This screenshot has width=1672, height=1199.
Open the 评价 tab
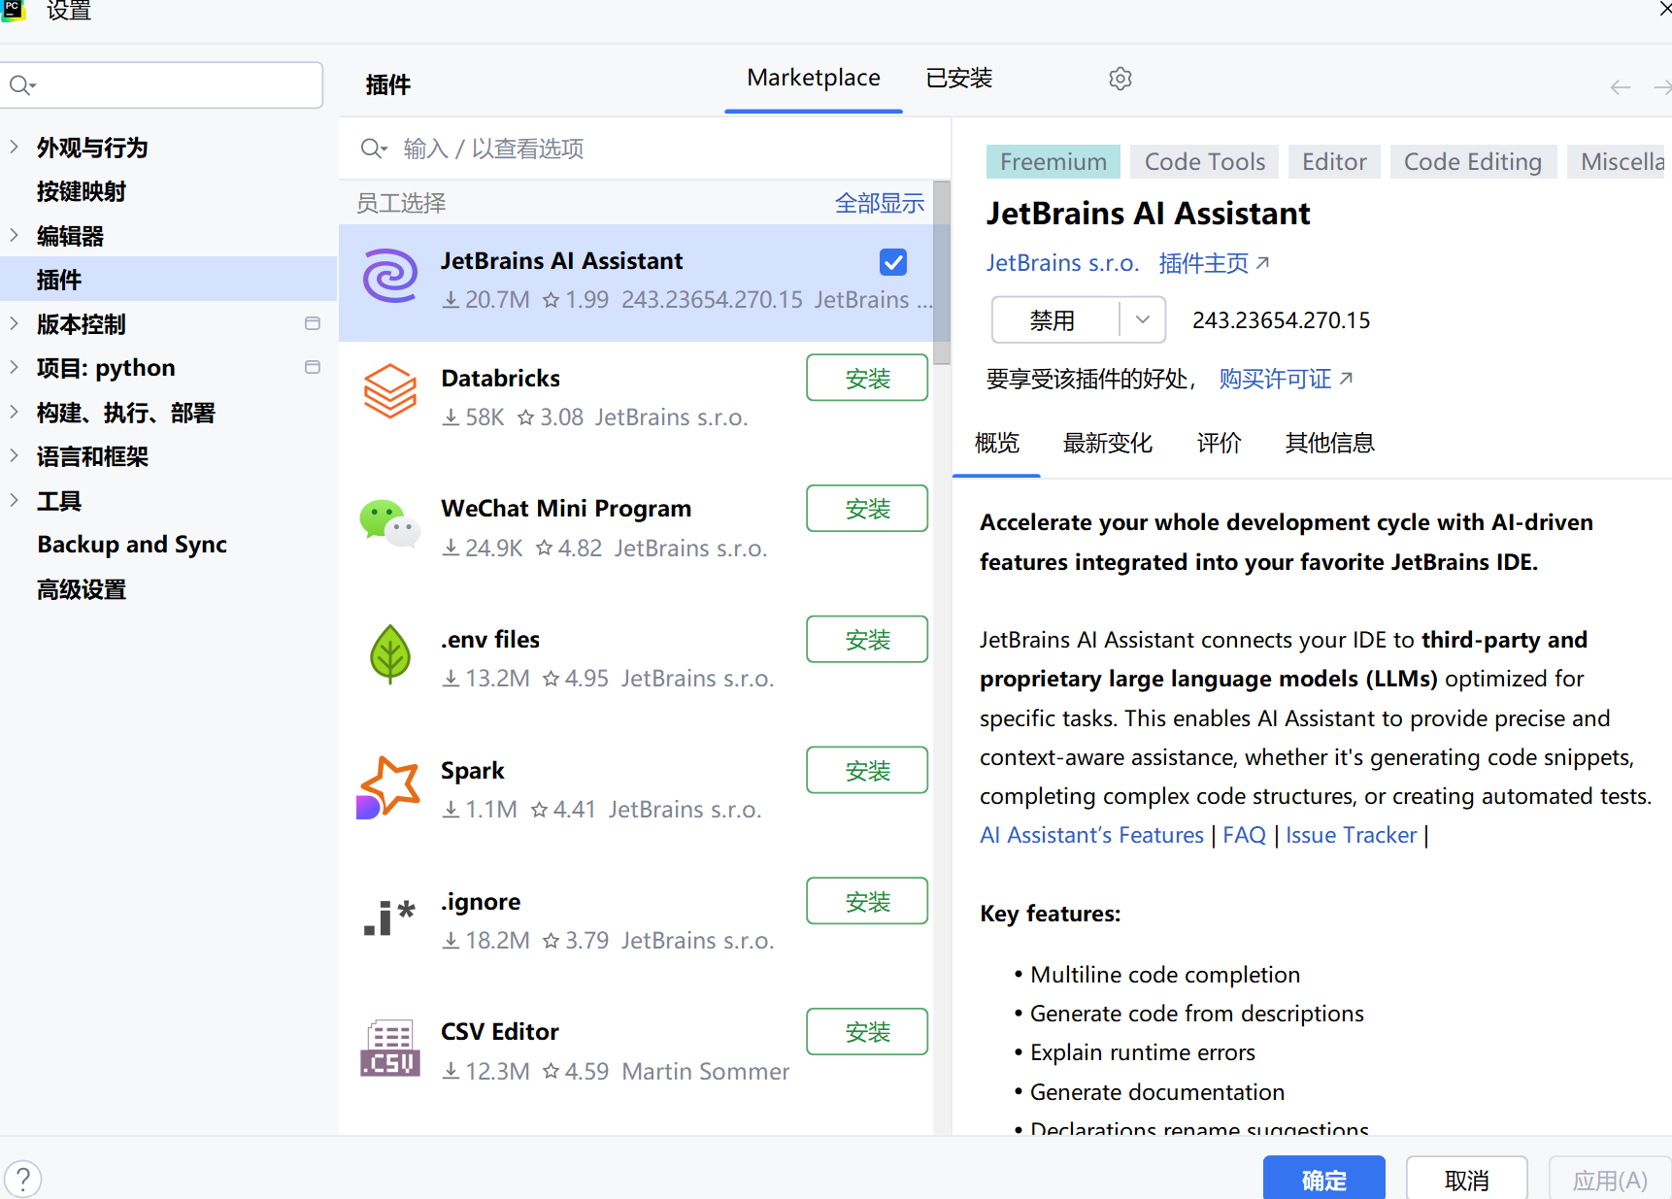point(1220,443)
